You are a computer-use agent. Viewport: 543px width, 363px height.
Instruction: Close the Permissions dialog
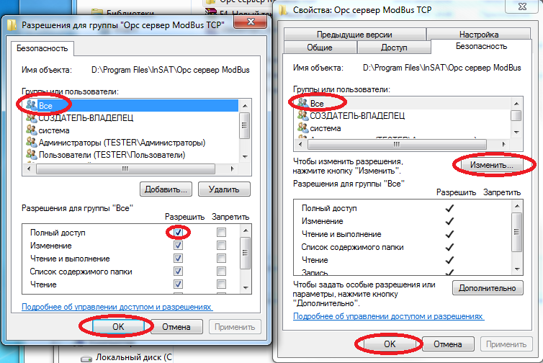(x=251, y=22)
